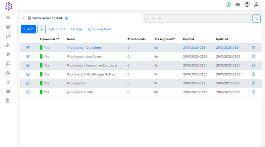Open the Folders menu

tap(57, 29)
